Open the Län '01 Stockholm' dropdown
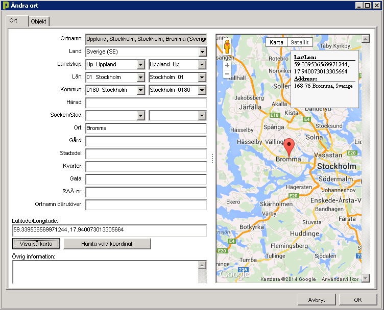 140,77
